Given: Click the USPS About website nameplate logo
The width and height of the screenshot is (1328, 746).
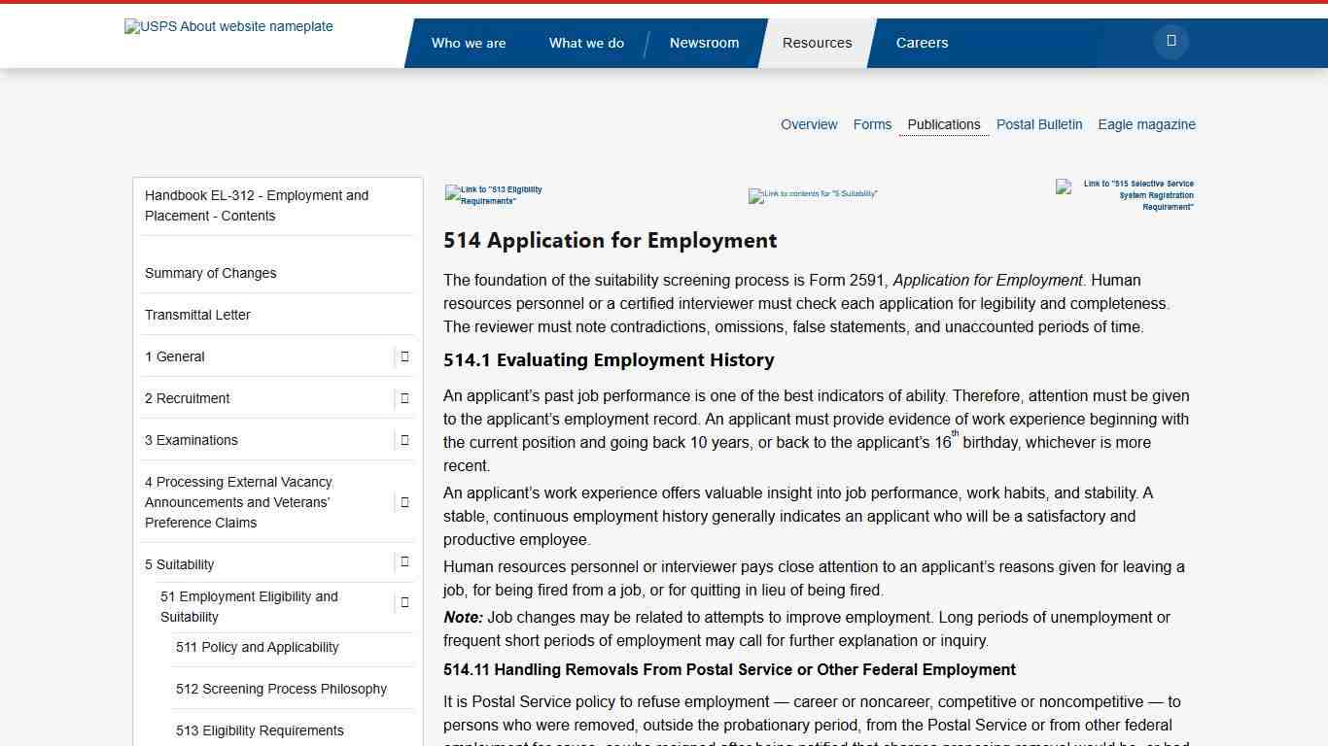Looking at the screenshot, I should (227, 26).
